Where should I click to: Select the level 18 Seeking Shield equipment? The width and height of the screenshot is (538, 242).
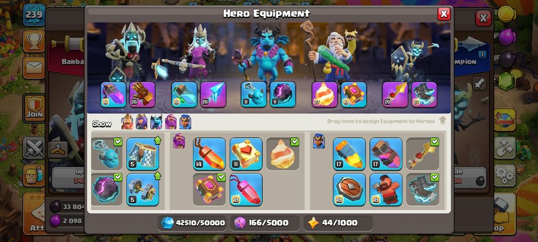(349, 189)
